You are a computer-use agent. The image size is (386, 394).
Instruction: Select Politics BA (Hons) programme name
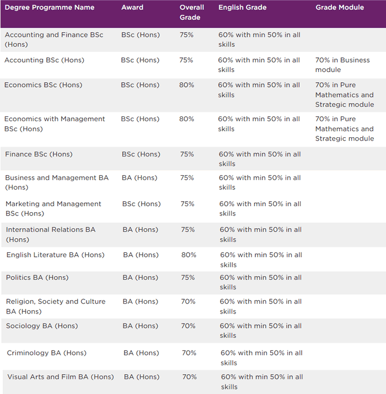click(x=38, y=278)
